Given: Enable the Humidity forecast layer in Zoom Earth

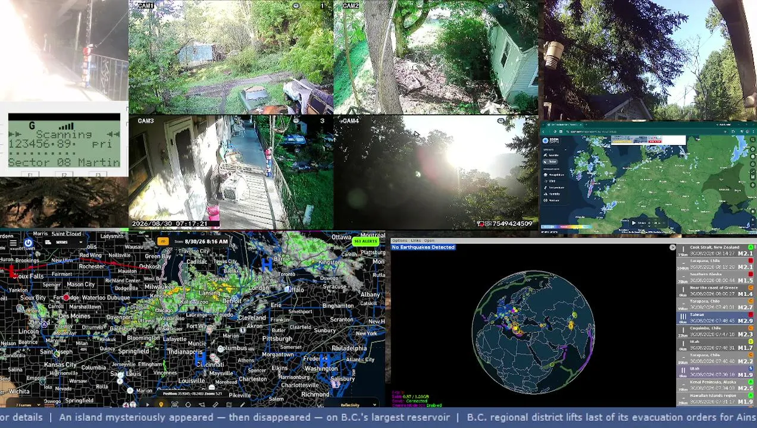Looking at the screenshot, I should pyautogui.click(x=552, y=194).
